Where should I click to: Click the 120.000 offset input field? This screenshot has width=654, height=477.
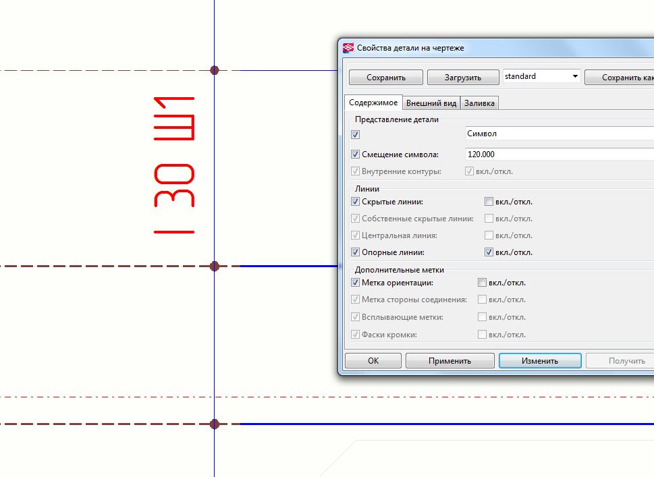click(x=560, y=155)
